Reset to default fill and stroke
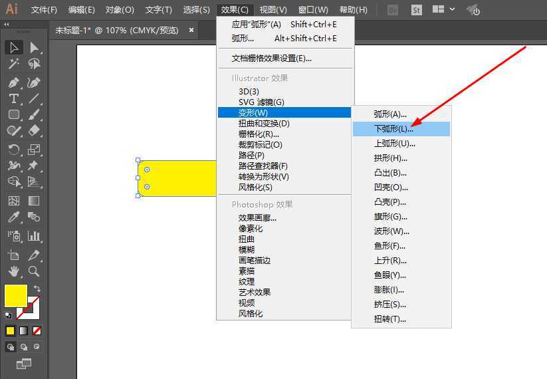The height and width of the screenshot is (379, 547). point(8,315)
